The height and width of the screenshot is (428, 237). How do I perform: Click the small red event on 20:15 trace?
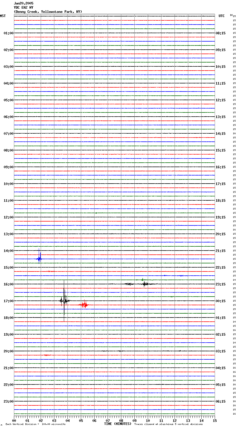click(x=47, y=355)
